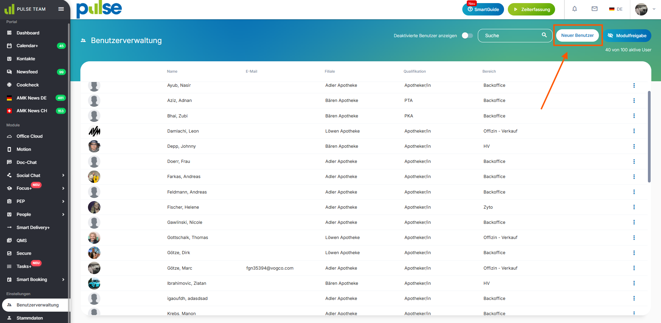Image resolution: width=661 pixels, height=323 pixels.
Task: Open row options for Ibrahimovic, Zlatan
Action: pyautogui.click(x=634, y=283)
